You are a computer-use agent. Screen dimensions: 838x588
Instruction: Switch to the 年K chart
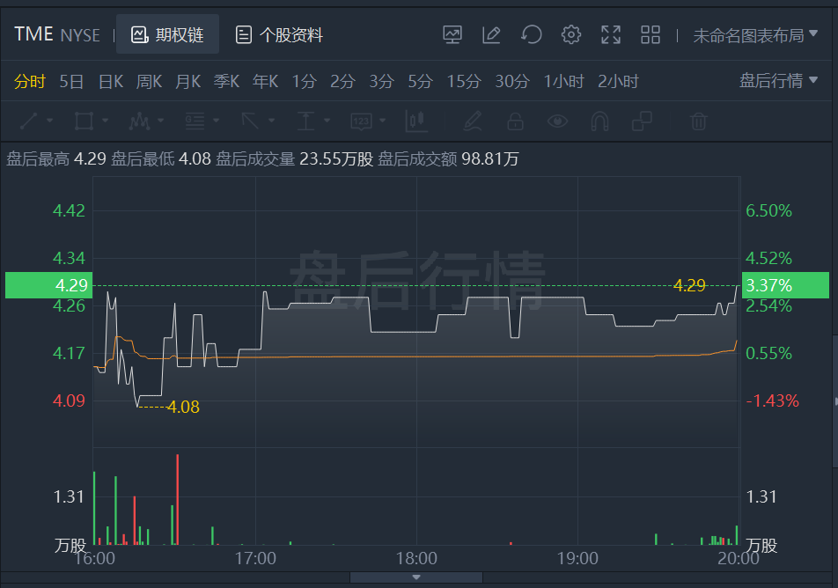point(266,81)
